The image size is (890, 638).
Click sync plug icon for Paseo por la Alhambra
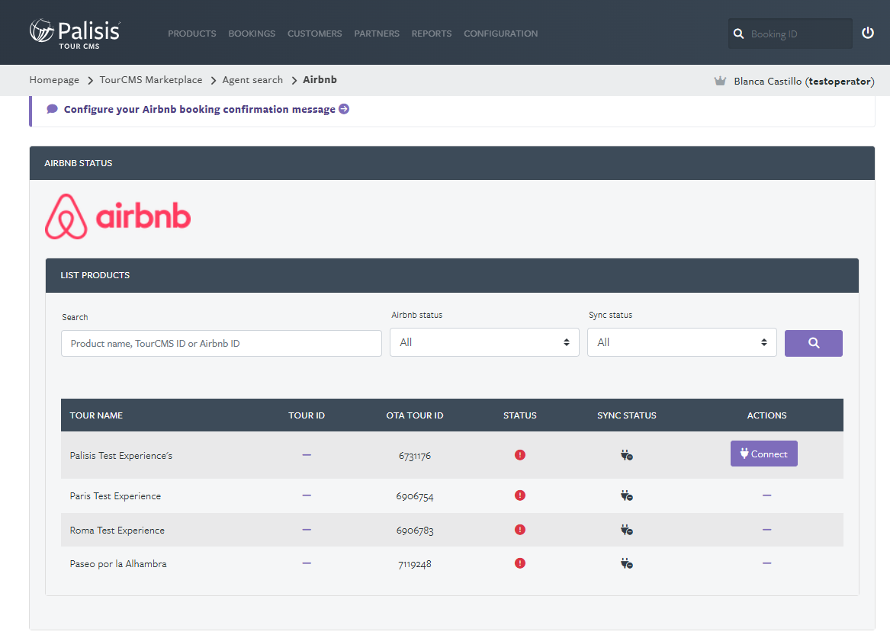coord(627,564)
